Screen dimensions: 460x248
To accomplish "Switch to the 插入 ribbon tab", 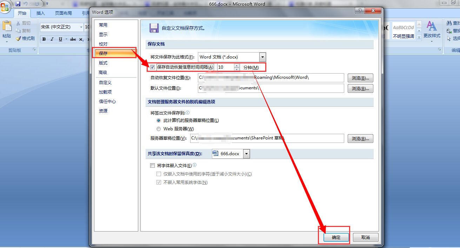I will 41,13.
